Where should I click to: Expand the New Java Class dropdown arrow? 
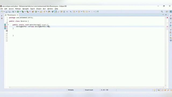(38, 12)
